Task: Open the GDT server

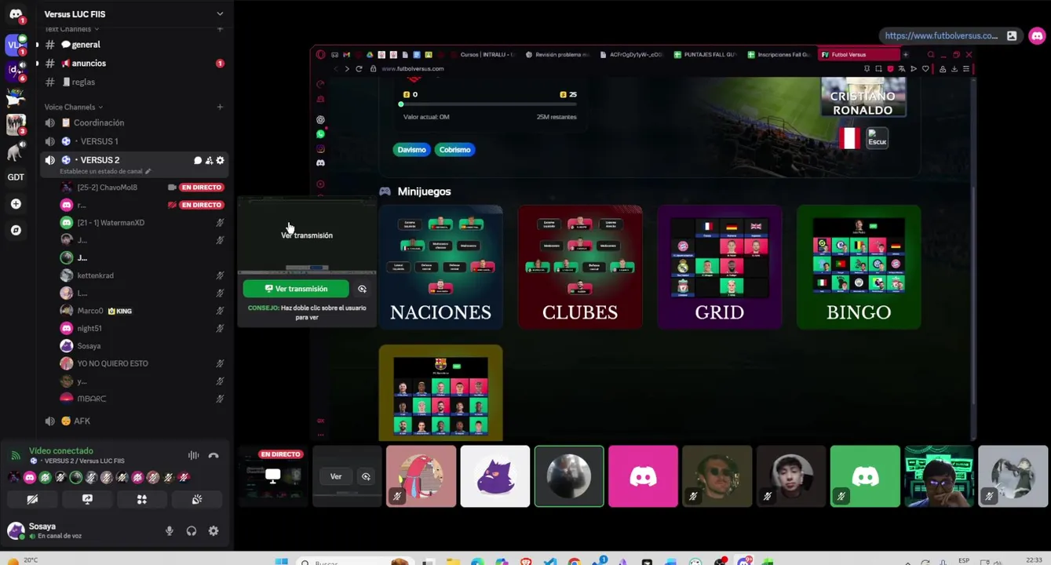Action: (16, 177)
